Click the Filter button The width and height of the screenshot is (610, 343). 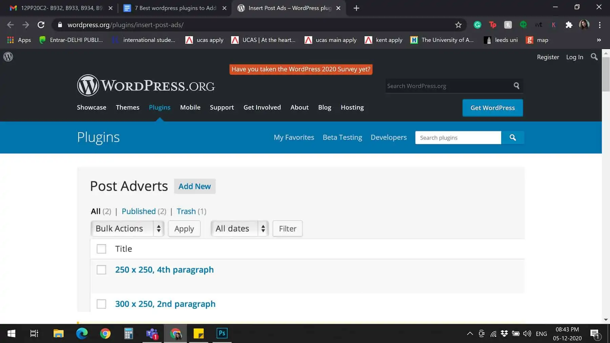click(x=288, y=228)
